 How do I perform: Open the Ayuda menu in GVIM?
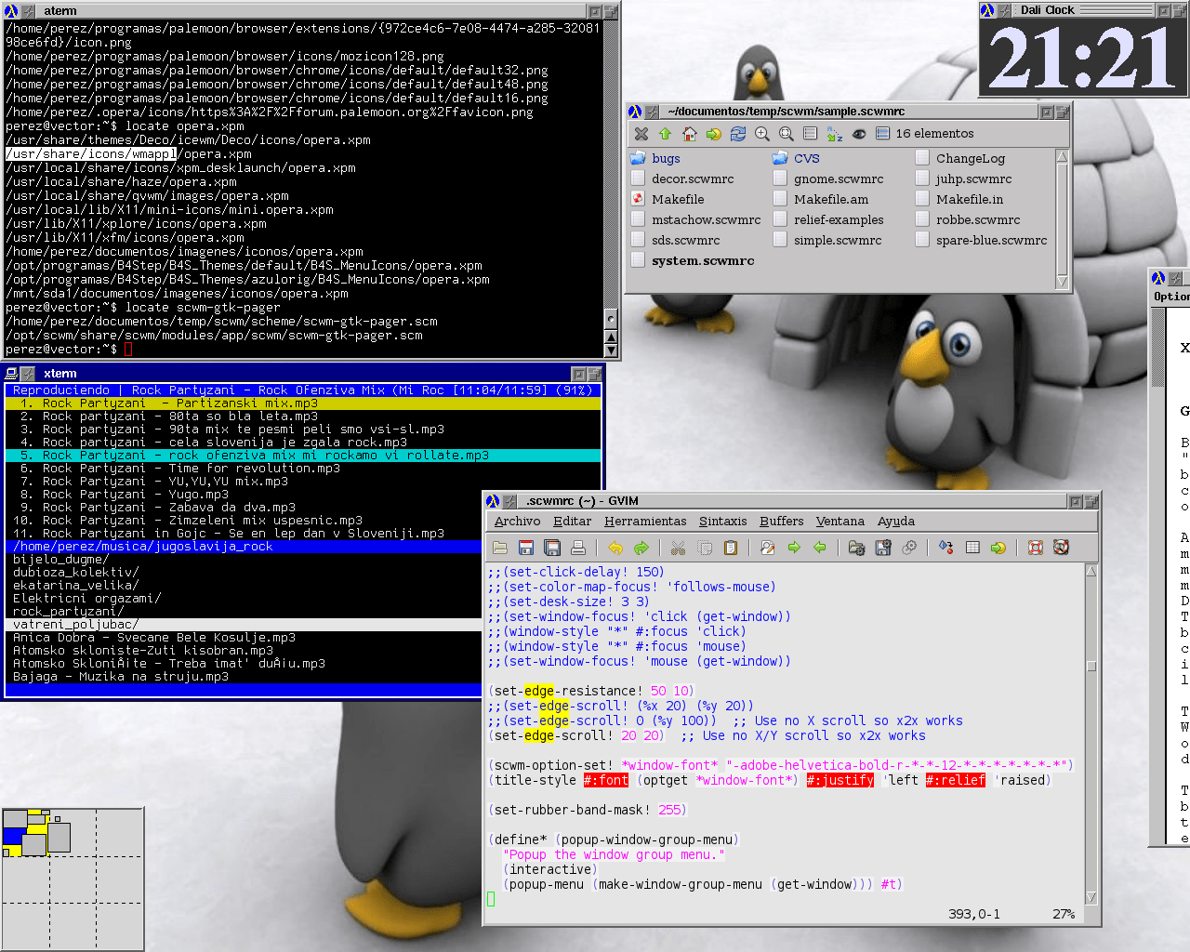coord(895,522)
